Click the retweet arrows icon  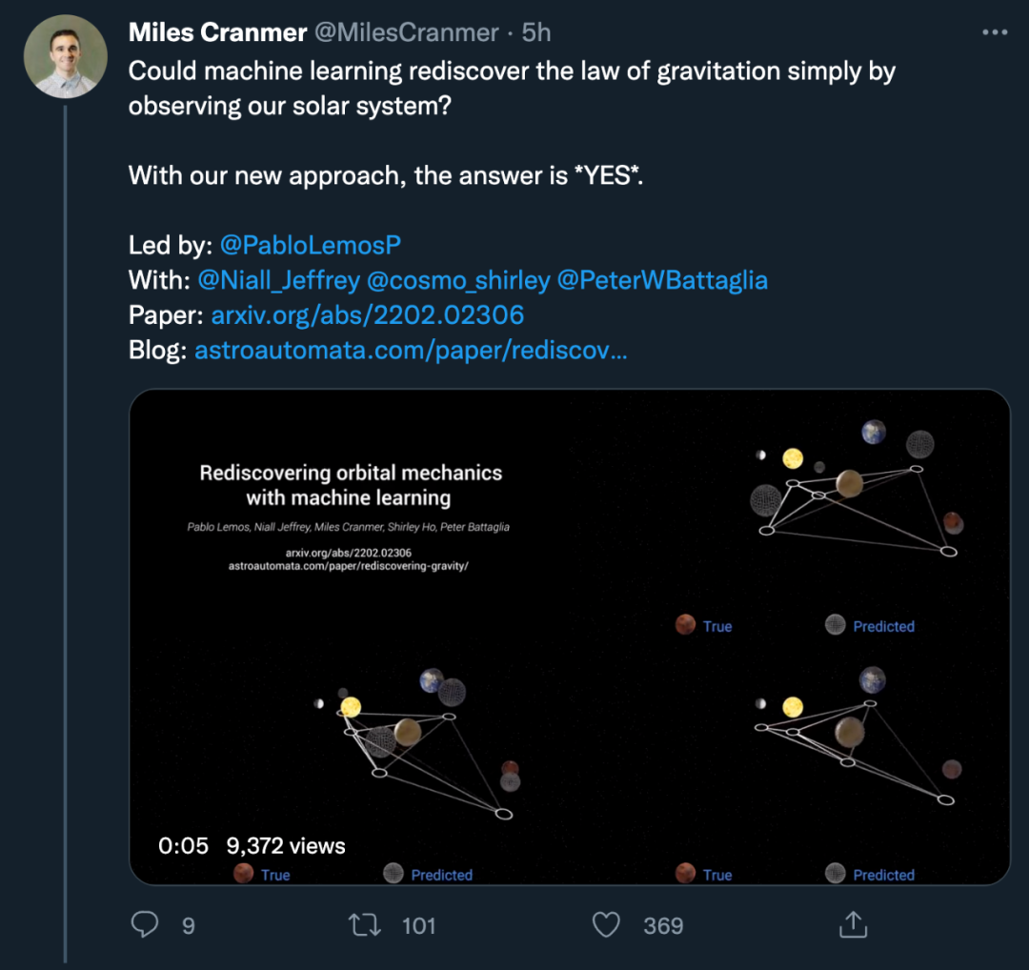click(365, 924)
